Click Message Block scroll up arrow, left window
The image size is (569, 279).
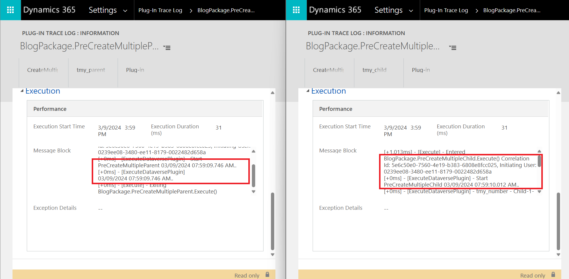click(254, 151)
